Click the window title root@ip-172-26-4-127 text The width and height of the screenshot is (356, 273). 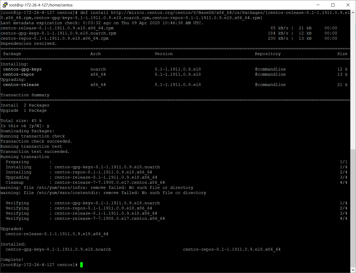tap(41, 5)
